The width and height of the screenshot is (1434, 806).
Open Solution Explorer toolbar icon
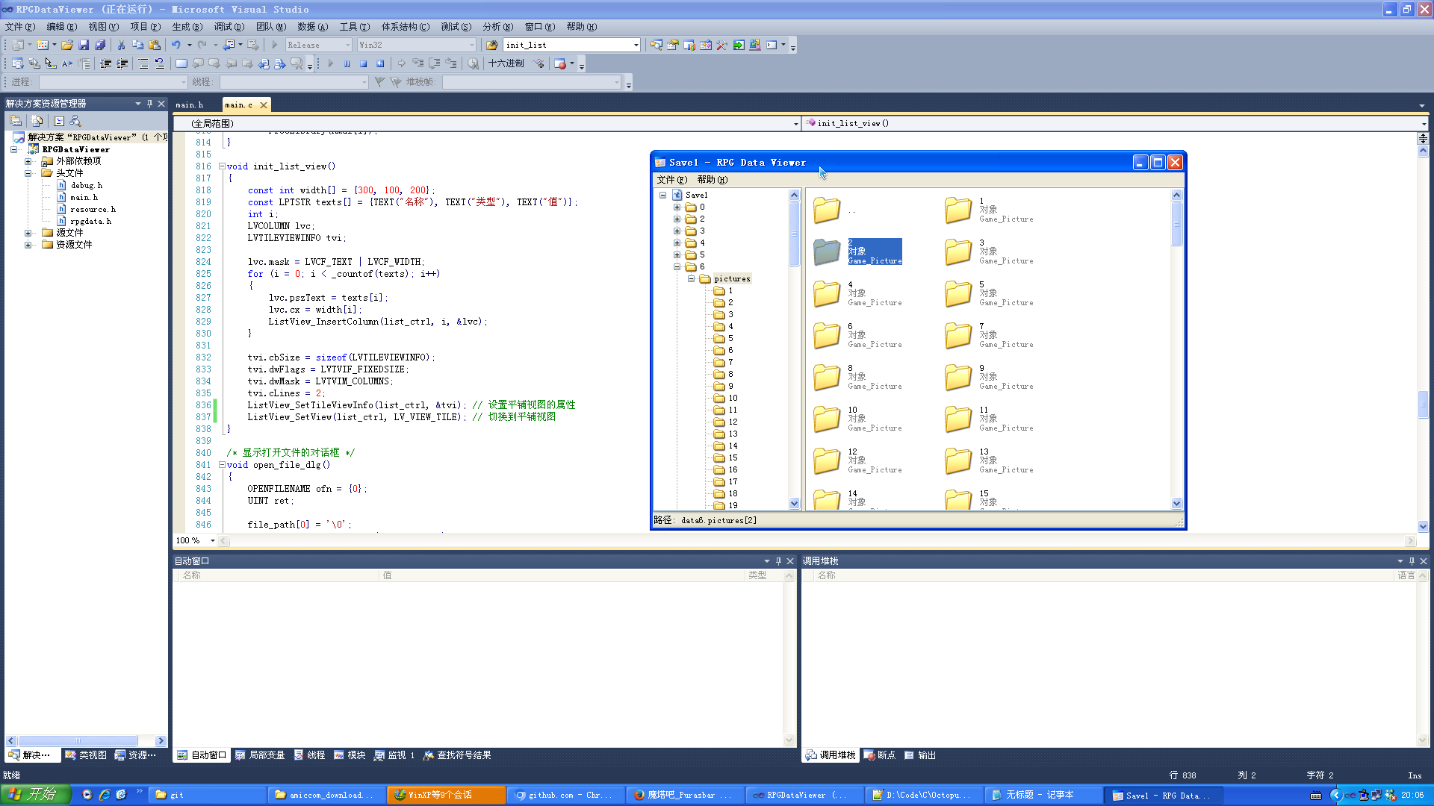(x=656, y=45)
